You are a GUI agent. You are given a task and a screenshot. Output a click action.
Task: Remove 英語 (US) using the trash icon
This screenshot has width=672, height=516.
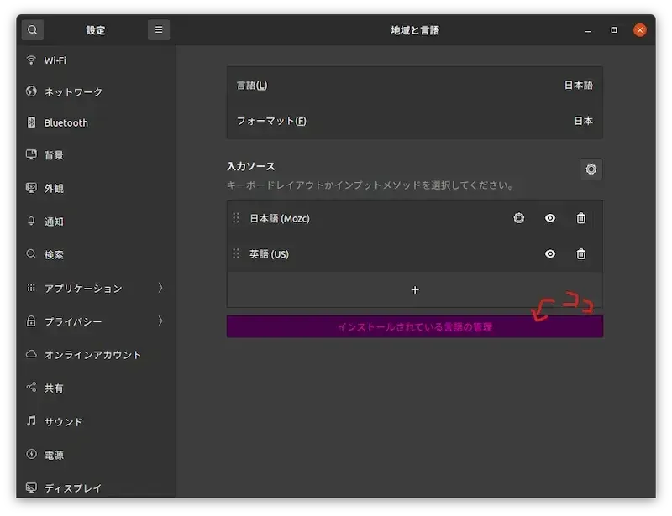[580, 254]
